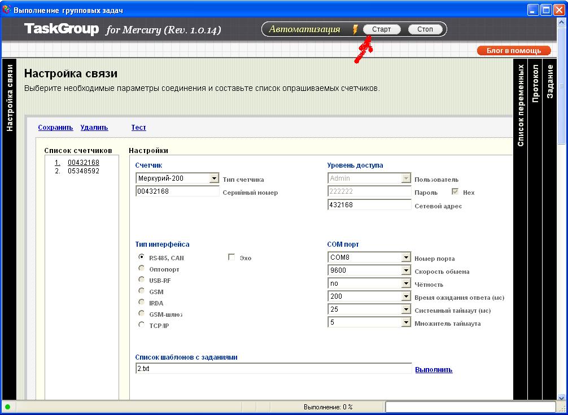Click the lightning bolt automation icon
The image size is (568, 415).
coord(355,29)
